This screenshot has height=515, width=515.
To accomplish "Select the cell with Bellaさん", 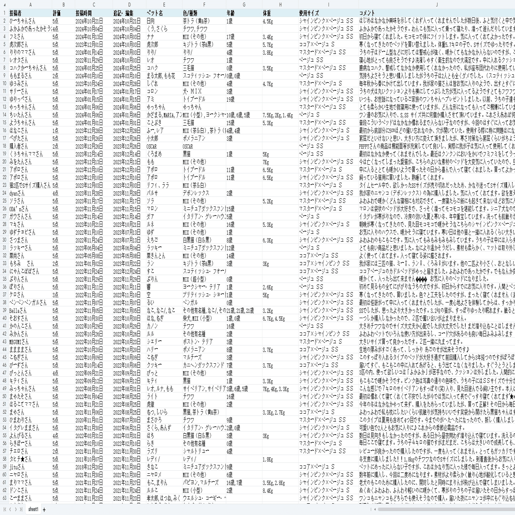I will click(30, 310).
